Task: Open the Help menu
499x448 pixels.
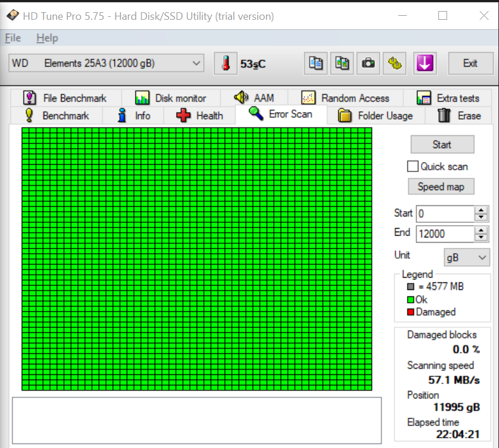Action: coord(47,38)
